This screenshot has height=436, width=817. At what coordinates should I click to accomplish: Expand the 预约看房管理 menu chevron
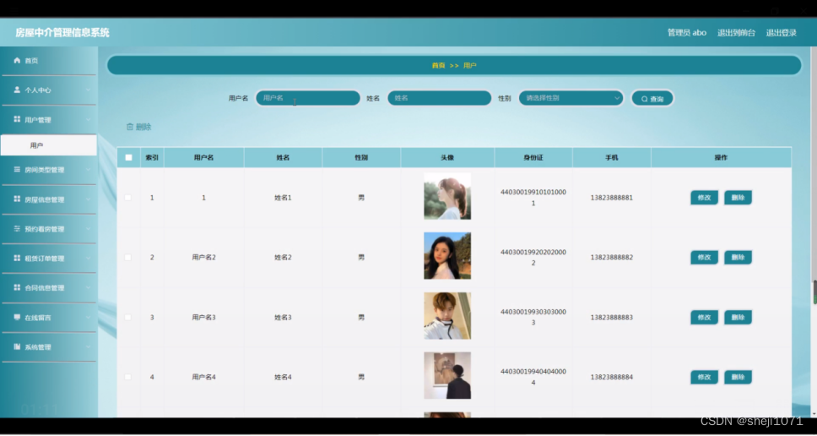tap(88, 229)
